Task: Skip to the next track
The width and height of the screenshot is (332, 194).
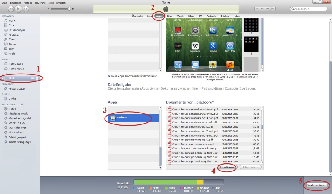Action: point(26,9)
